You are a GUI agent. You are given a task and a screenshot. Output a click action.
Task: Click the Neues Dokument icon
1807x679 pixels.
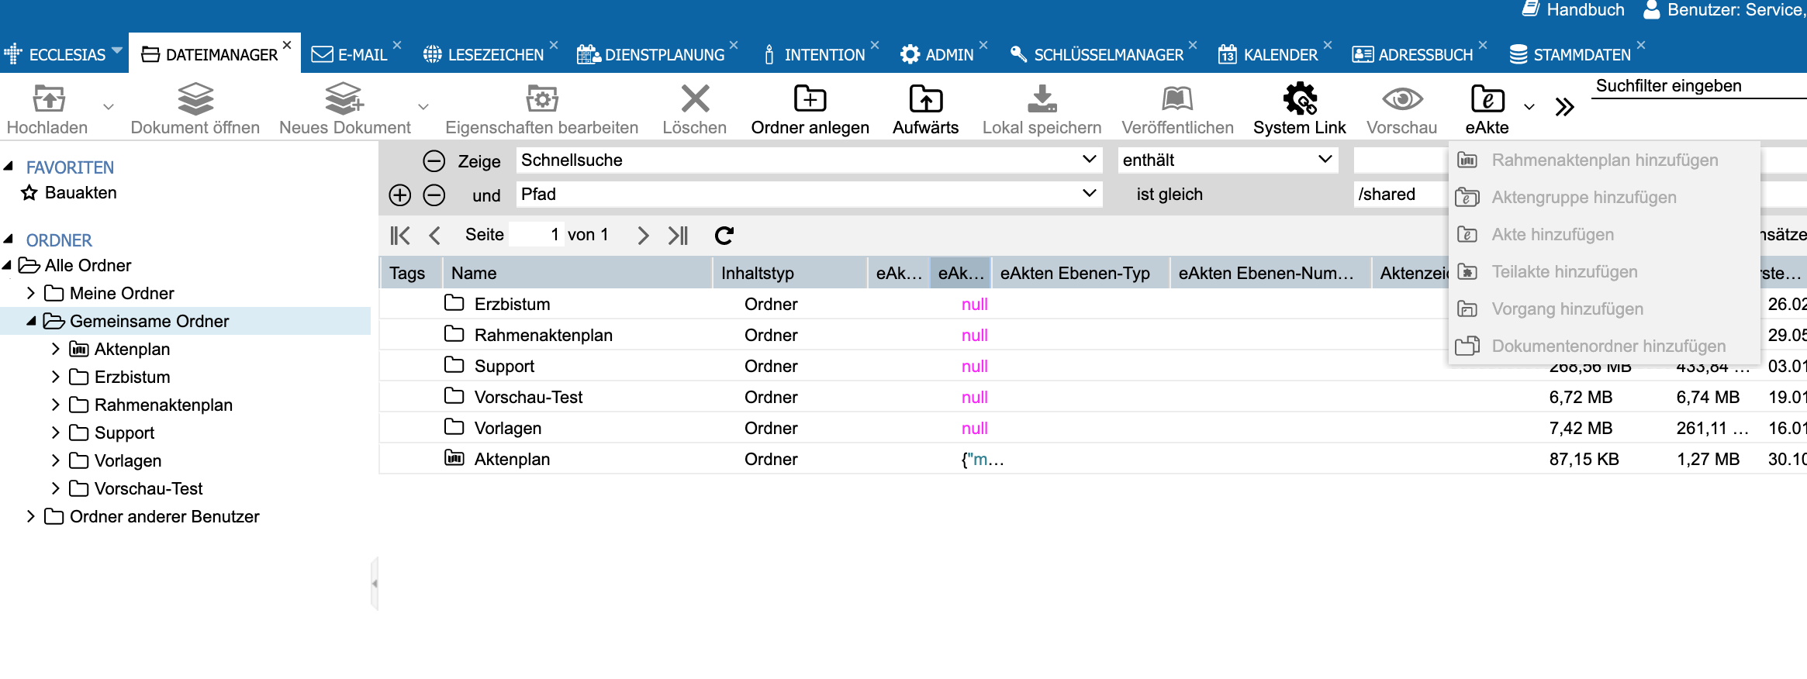344,98
